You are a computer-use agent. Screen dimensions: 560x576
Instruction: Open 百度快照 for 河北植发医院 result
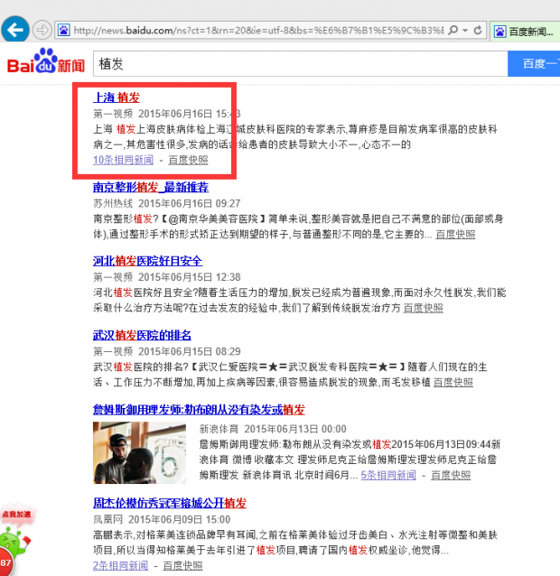423,308
